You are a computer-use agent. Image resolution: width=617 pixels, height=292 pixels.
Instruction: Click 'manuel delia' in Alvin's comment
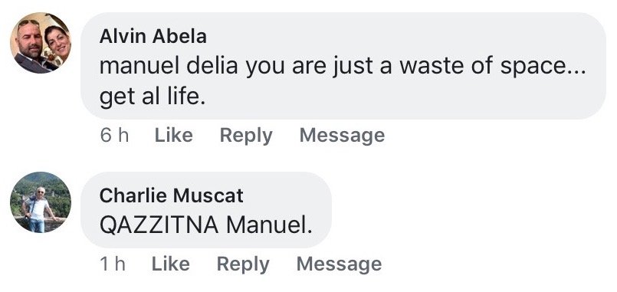click(x=169, y=66)
